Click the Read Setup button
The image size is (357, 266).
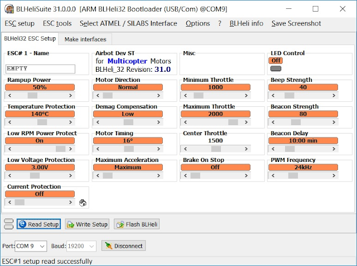tap(38, 224)
